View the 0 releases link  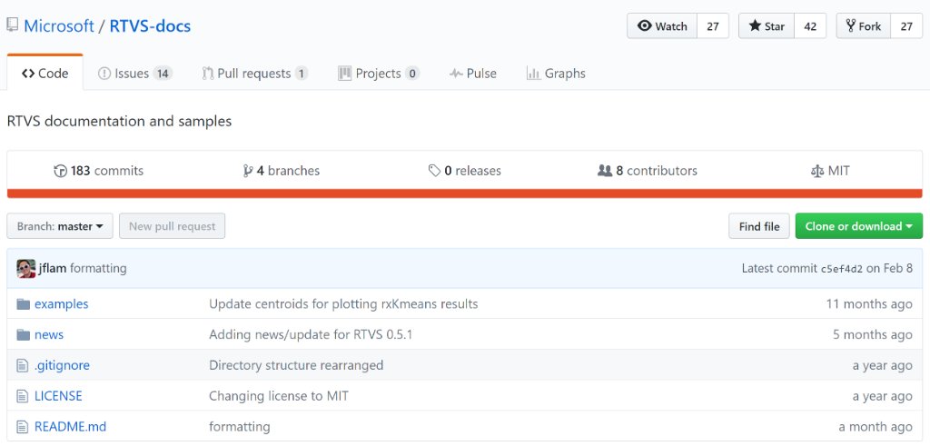click(x=464, y=171)
